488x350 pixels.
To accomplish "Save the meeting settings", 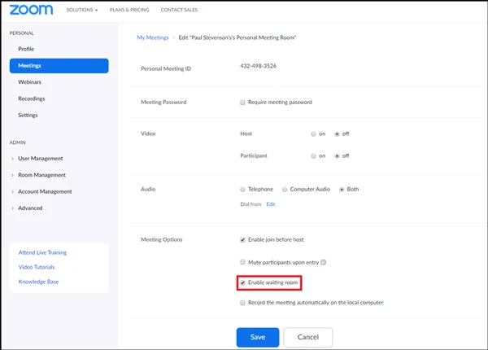I will click(x=257, y=336).
